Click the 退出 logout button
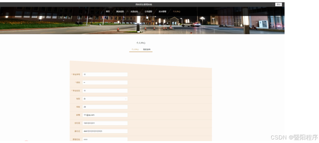Image resolution: width=319 pixels, height=143 pixels. 278,4
